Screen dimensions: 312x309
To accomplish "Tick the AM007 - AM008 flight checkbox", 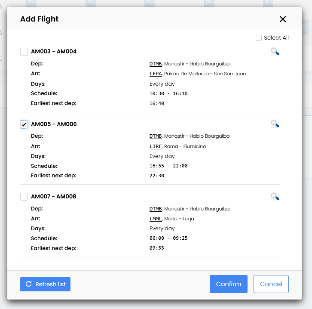I will [x=24, y=197].
